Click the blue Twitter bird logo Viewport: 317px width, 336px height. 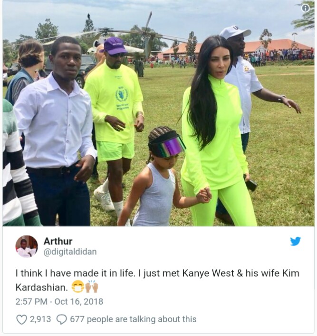296,241
